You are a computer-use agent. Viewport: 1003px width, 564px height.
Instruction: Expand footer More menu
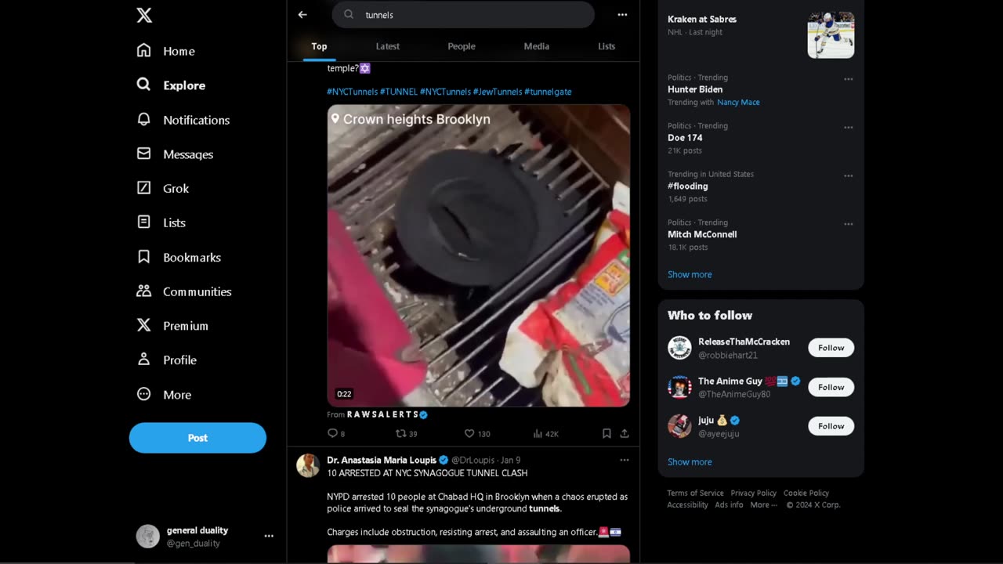click(763, 505)
